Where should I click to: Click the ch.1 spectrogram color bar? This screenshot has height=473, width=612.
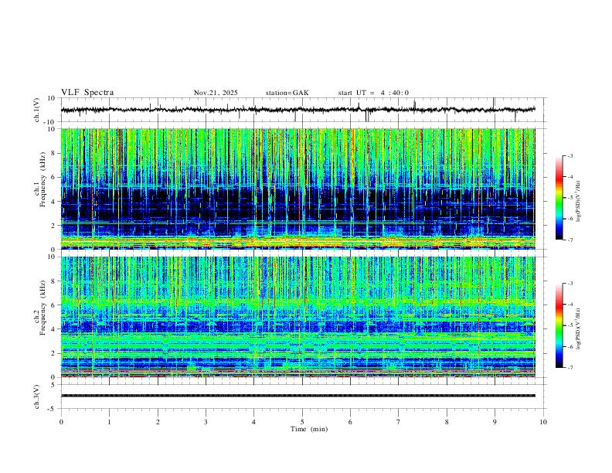(559, 198)
